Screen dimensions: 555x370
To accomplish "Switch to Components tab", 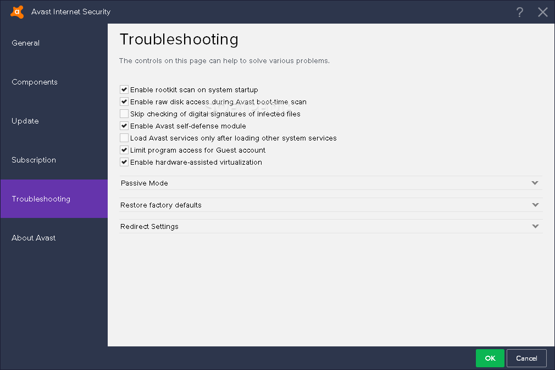I will [54, 82].
